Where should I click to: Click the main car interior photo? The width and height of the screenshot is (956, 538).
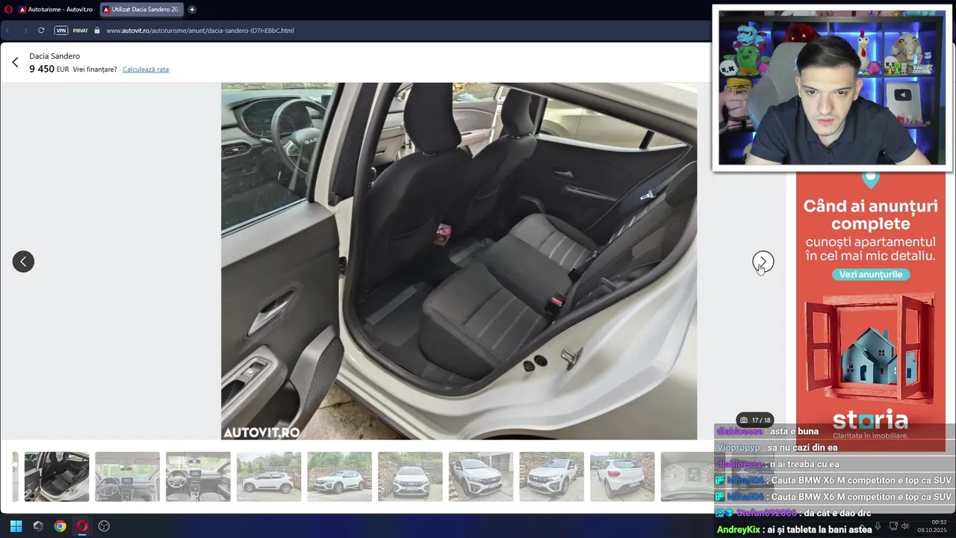pos(459,261)
